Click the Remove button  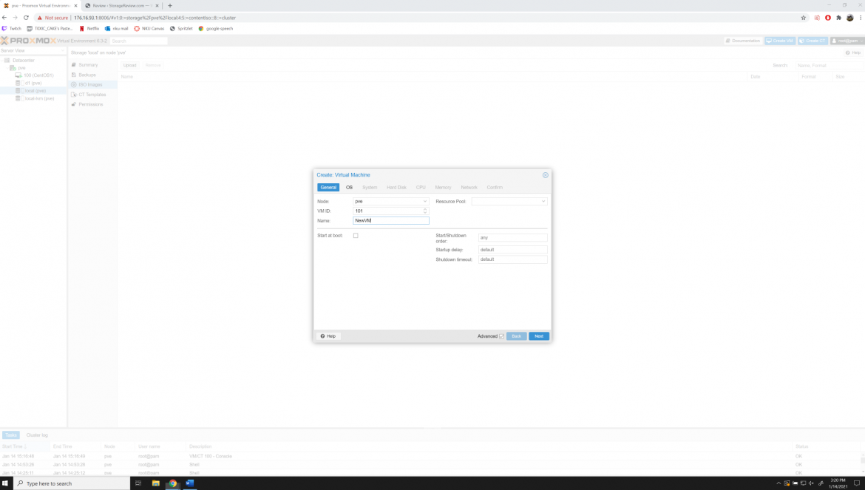(153, 65)
